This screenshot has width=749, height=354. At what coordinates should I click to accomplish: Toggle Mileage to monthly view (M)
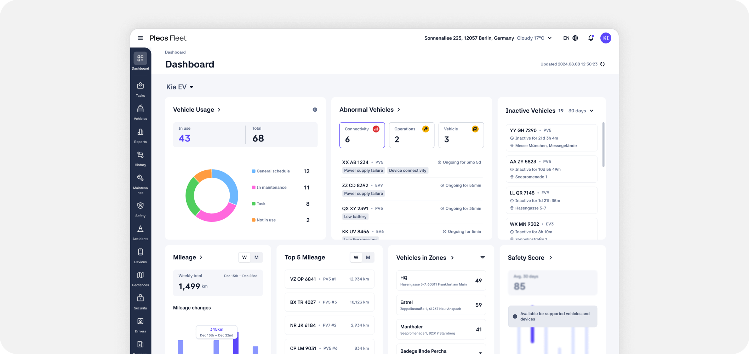point(257,258)
